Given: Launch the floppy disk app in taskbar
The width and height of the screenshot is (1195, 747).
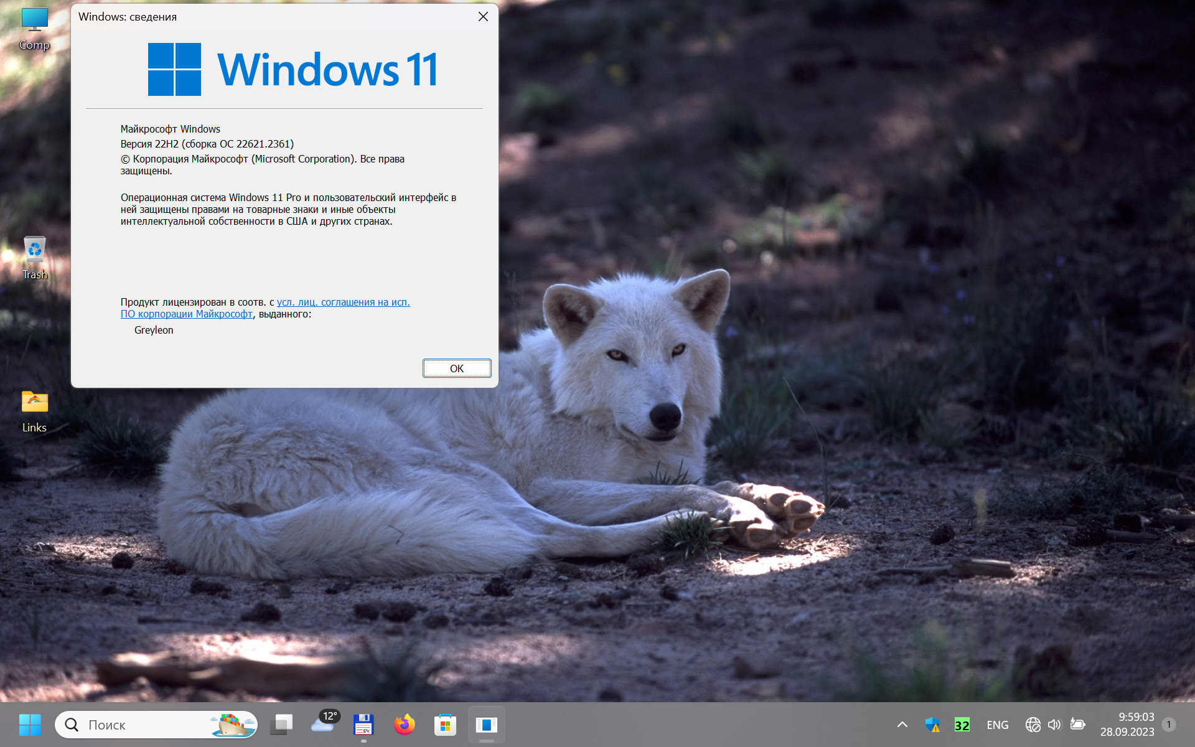Looking at the screenshot, I should pos(363,725).
